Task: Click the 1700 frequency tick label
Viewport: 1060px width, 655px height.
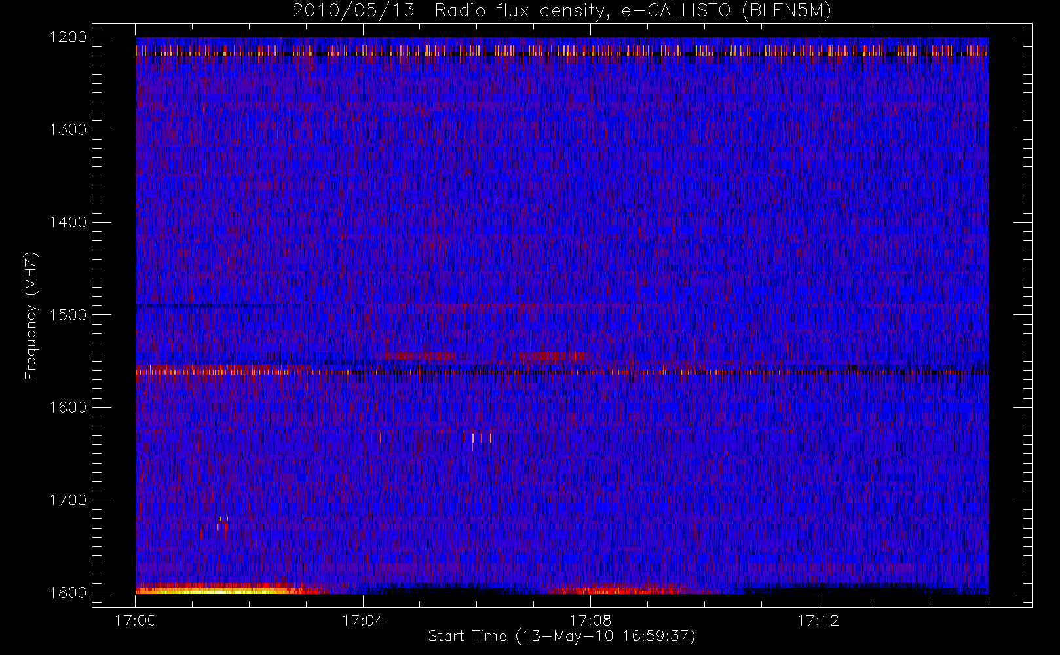Action: pos(68,500)
